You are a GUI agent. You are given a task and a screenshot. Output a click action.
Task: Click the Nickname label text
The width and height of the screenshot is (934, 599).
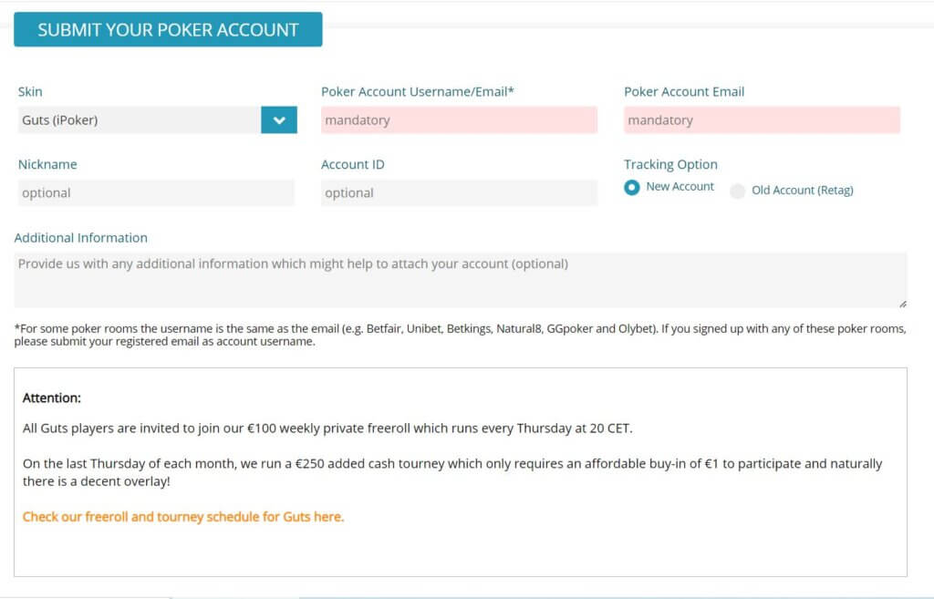coord(47,165)
